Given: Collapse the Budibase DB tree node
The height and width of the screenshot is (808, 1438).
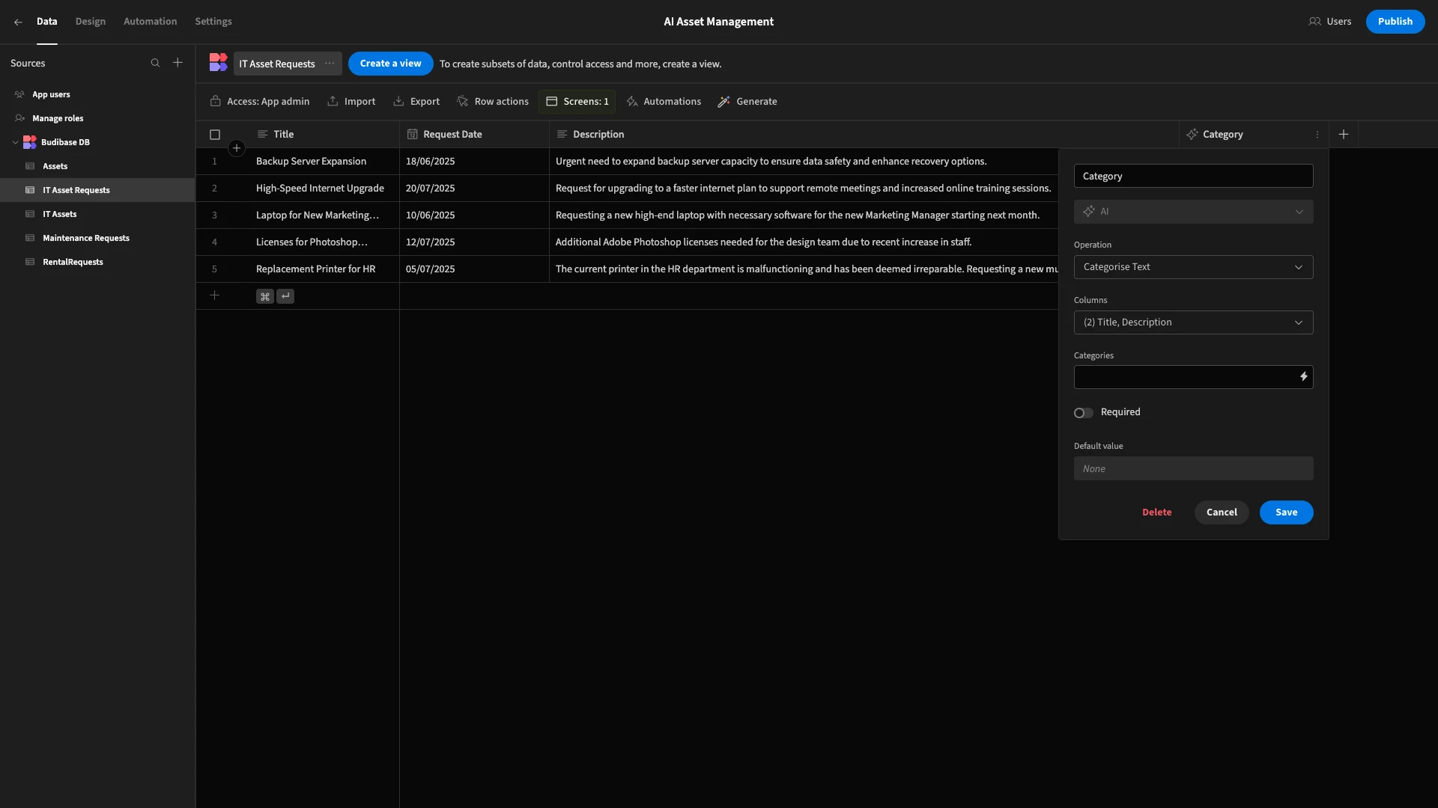Looking at the screenshot, I should coord(15,142).
